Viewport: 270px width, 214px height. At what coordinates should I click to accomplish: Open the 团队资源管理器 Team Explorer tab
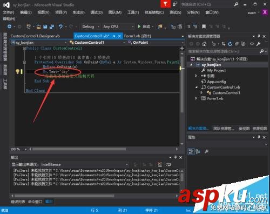[x=224, y=129]
